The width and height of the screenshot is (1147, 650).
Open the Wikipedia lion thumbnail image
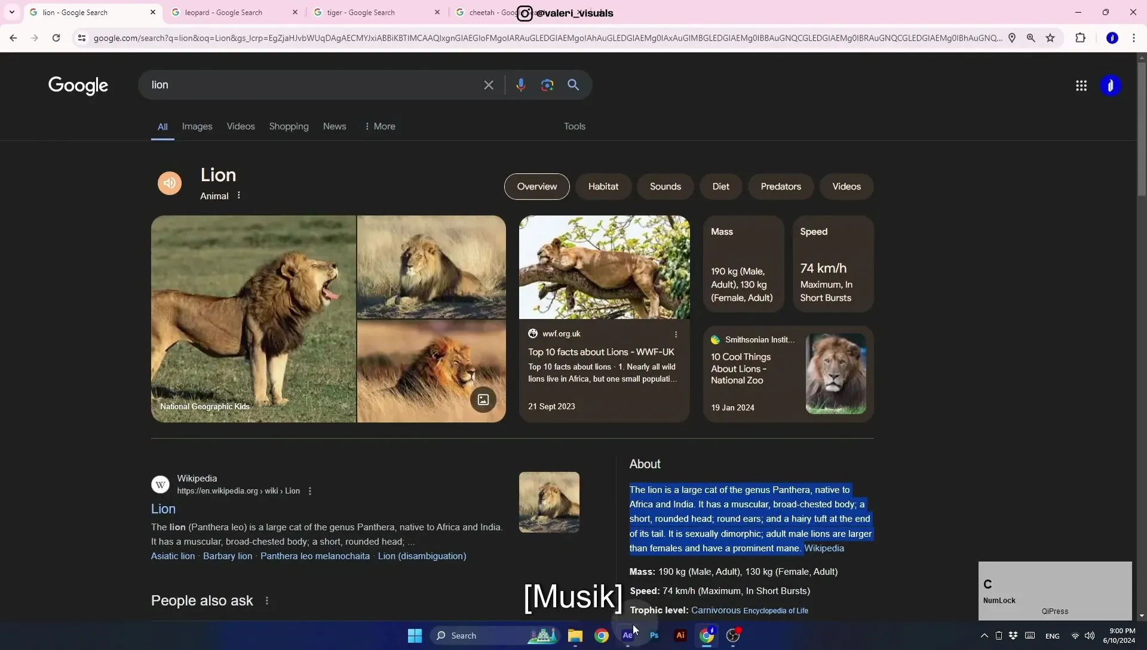tap(549, 502)
